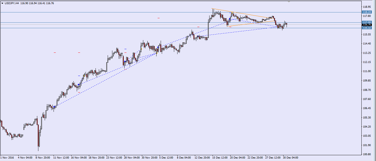
Task: Click the 8 Nov 20:00 time label
Action: click(43, 158)
